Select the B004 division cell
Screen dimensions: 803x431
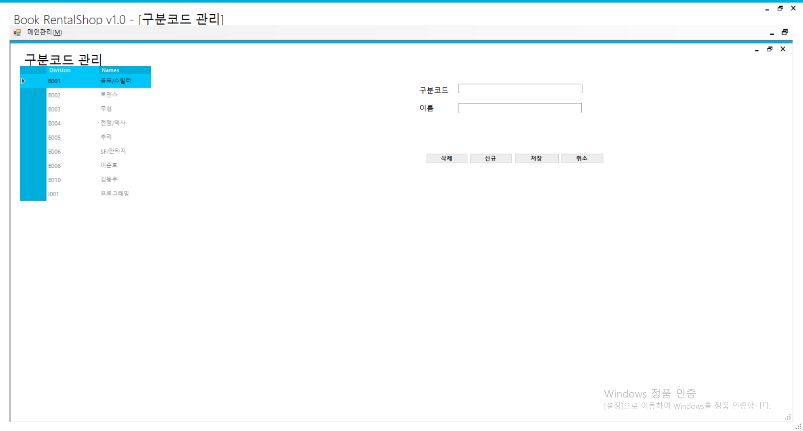pyautogui.click(x=73, y=123)
